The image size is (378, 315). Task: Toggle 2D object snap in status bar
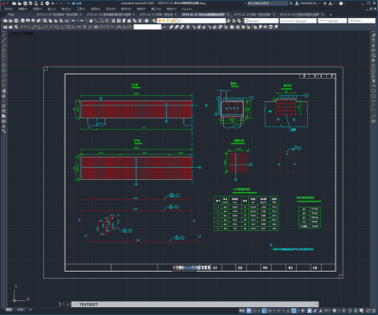293,311
